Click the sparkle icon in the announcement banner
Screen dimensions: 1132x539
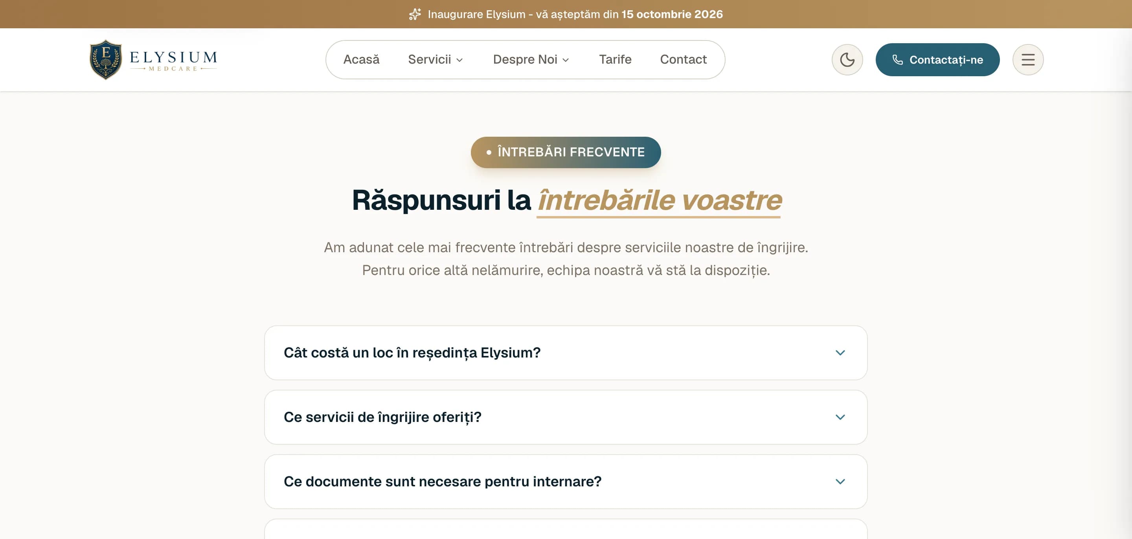tap(415, 14)
